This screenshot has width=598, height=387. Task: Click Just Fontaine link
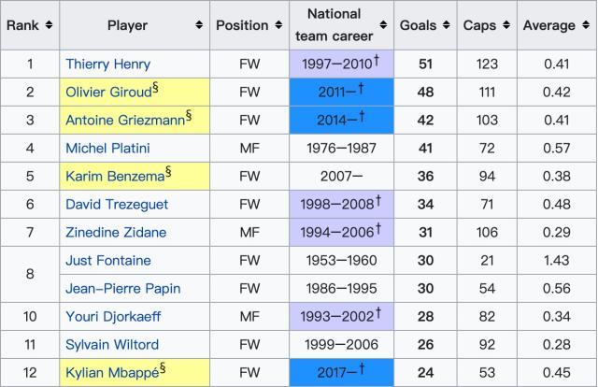tap(107, 261)
